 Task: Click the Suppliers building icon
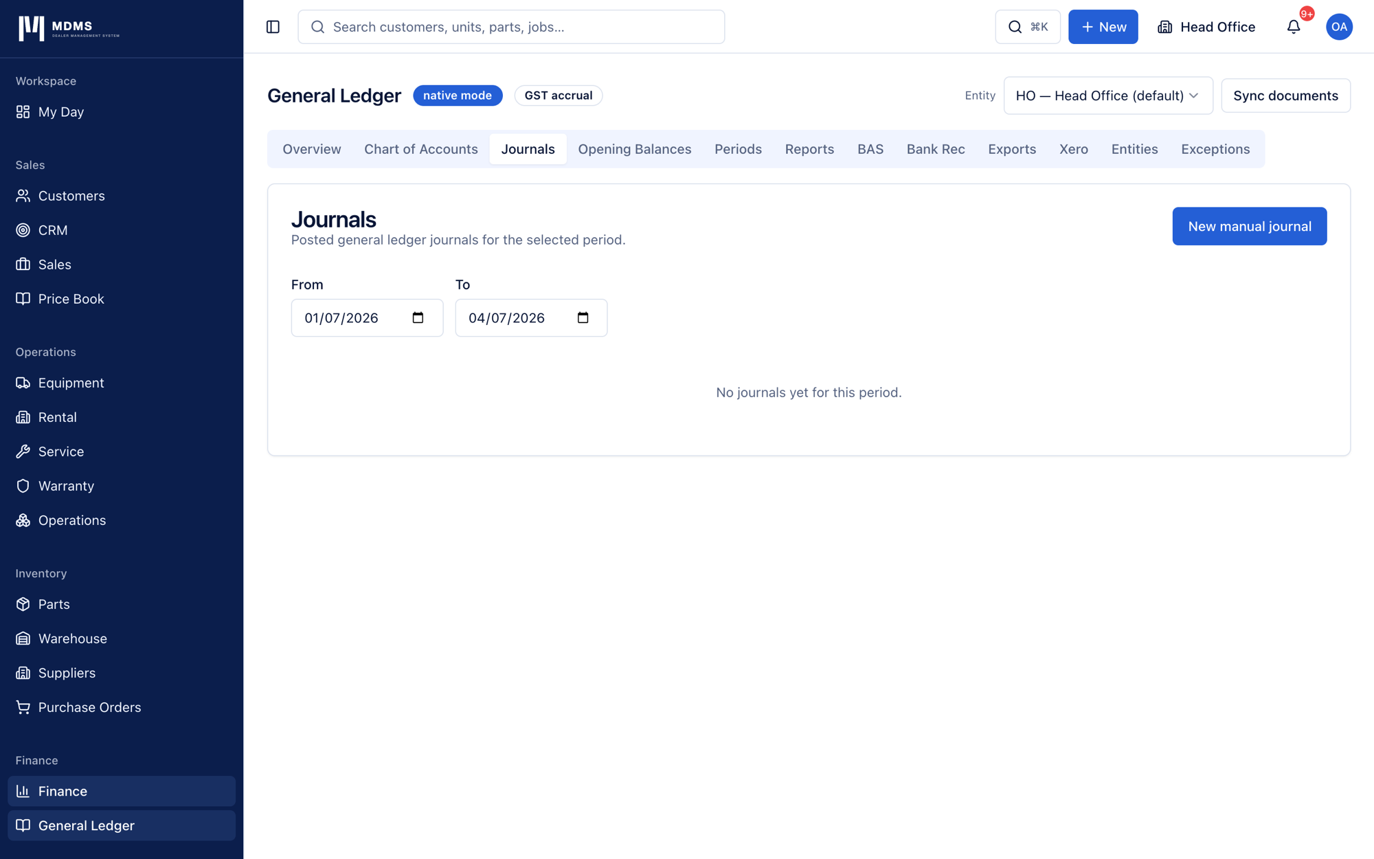[x=23, y=673]
